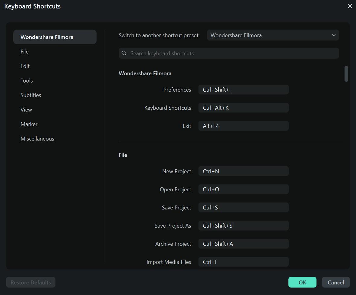
Task: Click the Save Project label
Action: (176, 208)
